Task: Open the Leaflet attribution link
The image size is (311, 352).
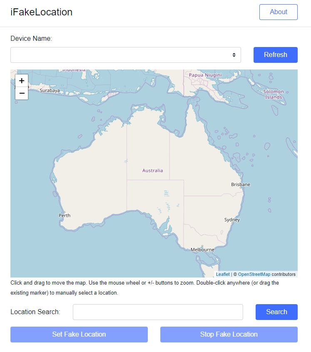Action: pos(223,274)
